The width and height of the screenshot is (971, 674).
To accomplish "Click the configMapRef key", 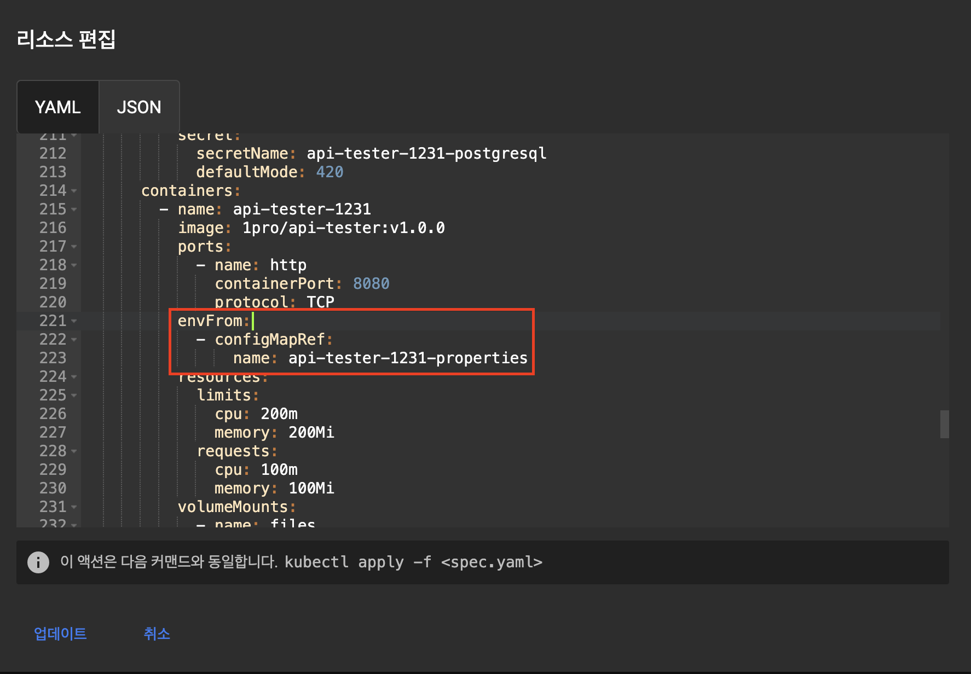I will coord(270,340).
